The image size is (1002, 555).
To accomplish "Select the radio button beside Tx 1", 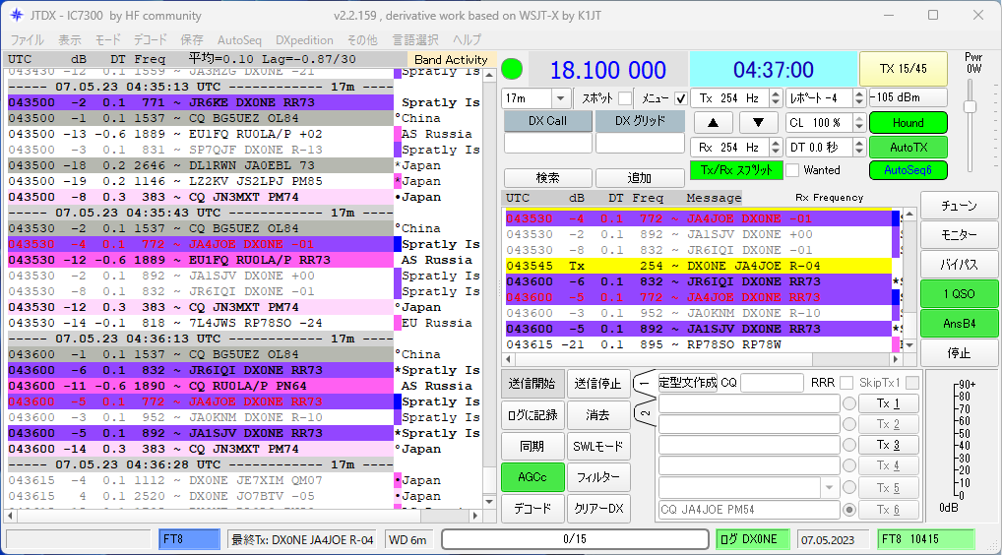I will (x=849, y=403).
